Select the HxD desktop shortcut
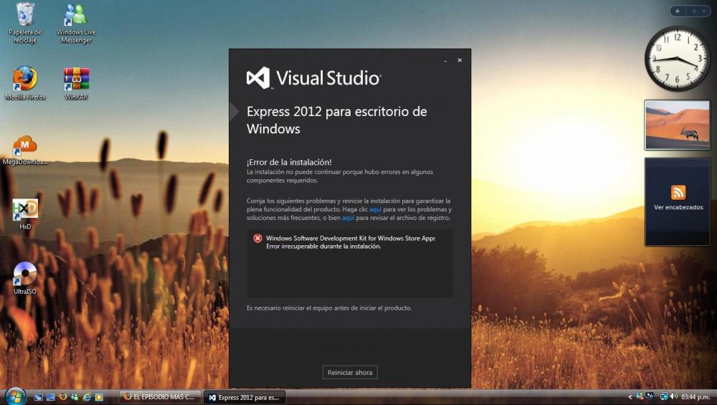 25,214
